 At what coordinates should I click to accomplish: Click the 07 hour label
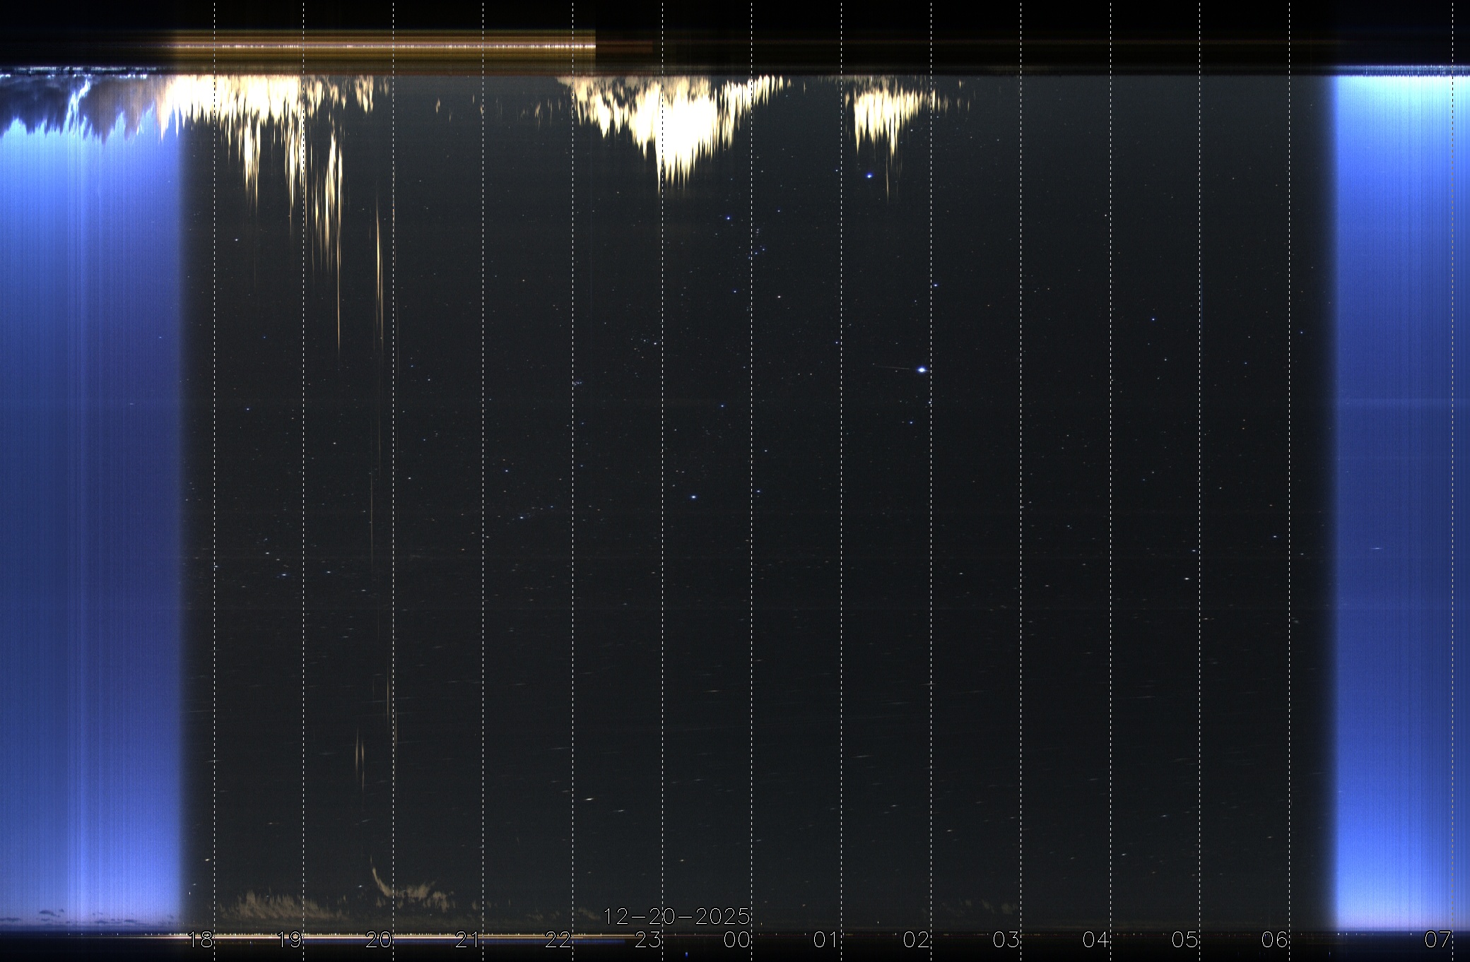click(1437, 939)
